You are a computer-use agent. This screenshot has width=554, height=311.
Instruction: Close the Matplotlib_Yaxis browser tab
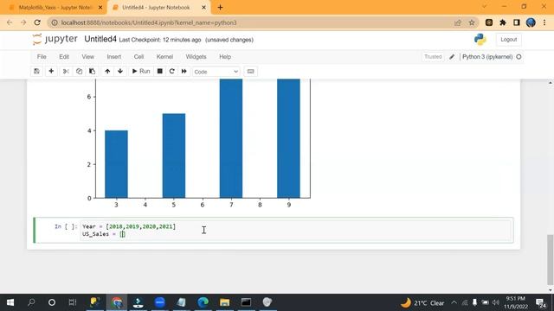click(x=100, y=8)
